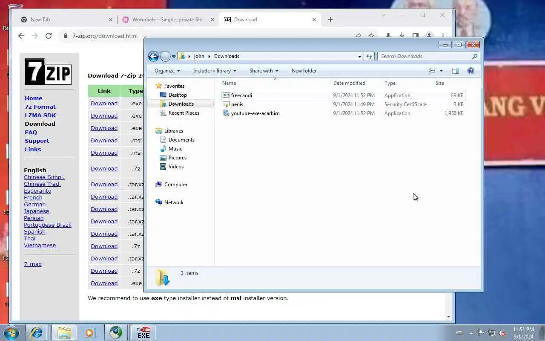Image resolution: width=545 pixels, height=341 pixels.
Task: Sort files by the Size column
Action: [x=449, y=83]
